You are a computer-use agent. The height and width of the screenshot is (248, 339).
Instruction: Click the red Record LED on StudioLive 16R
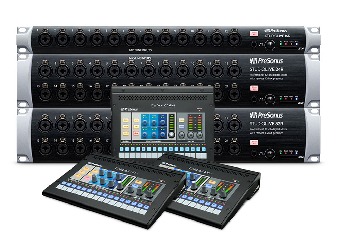286,44
